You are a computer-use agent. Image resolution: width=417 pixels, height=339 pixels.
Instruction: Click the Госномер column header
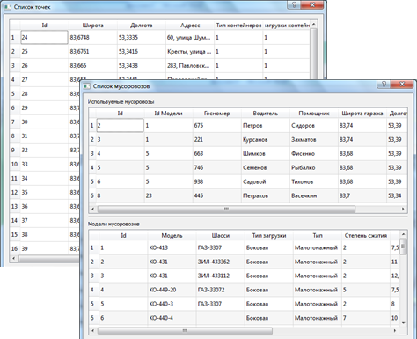click(216, 114)
